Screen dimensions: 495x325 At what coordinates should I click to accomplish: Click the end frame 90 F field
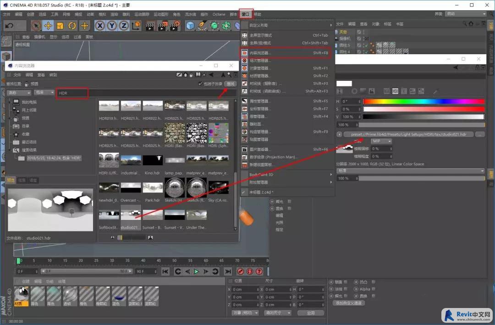(x=146, y=272)
